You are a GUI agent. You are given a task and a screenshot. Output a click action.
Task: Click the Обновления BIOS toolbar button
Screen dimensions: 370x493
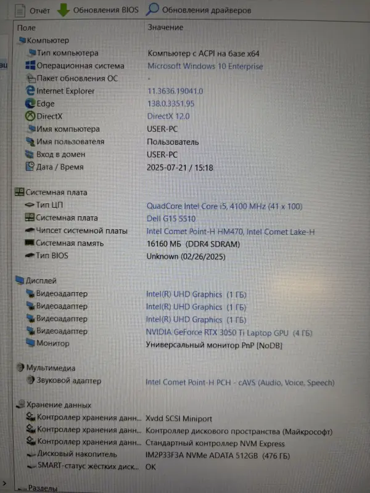click(x=98, y=10)
